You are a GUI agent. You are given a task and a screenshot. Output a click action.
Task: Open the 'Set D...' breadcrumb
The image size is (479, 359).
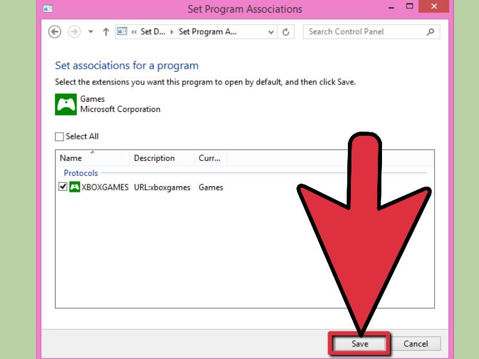[x=153, y=32]
